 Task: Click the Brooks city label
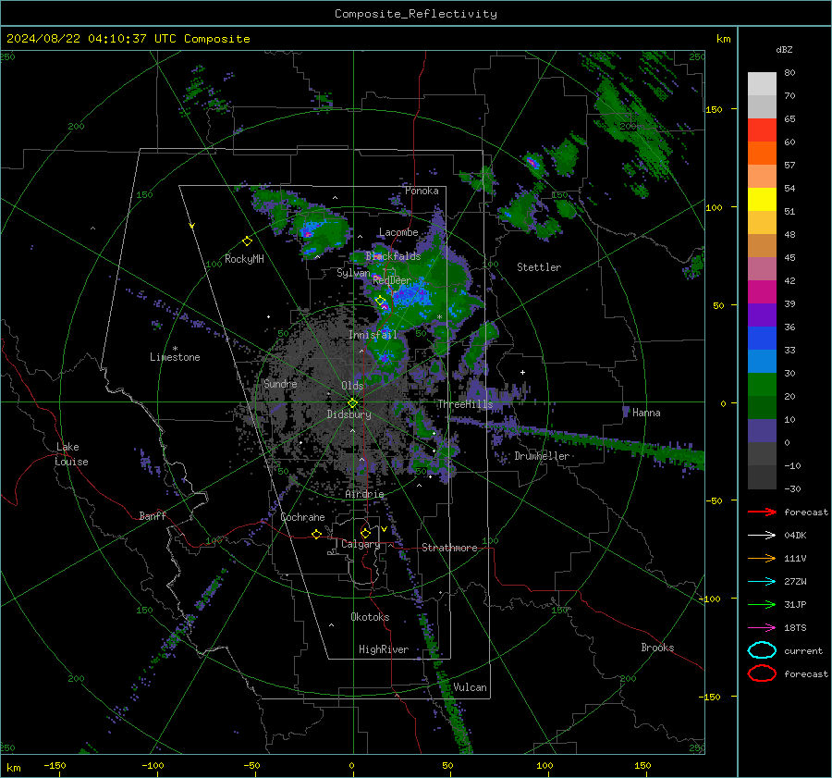pyautogui.click(x=657, y=648)
